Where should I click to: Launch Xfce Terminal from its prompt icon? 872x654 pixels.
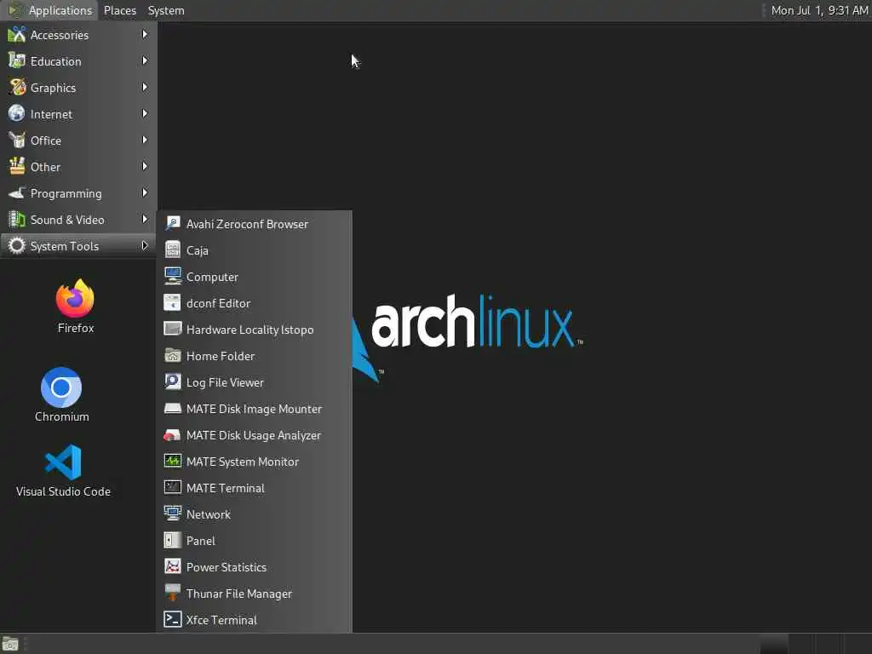point(172,620)
